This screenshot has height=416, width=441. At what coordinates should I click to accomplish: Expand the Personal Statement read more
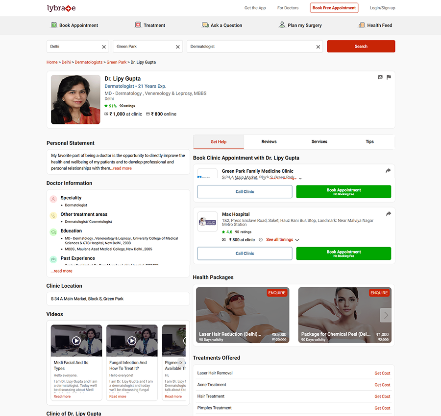(121, 167)
